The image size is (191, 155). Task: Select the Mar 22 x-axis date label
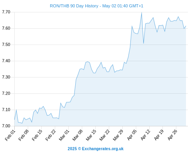pos(105,135)
